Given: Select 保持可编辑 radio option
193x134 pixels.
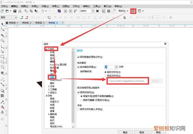Looking at the screenshot, I should click(81, 100).
